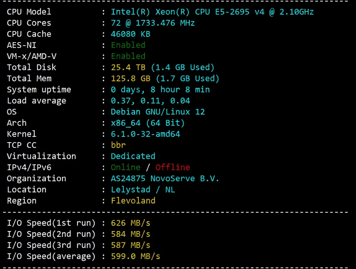Image resolution: width=356 pixels, height=269 pixels.
Task: Select the Flevoland region text
Action: (133, 201)
